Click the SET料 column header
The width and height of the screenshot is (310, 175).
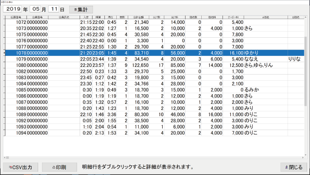pos(175,17)
